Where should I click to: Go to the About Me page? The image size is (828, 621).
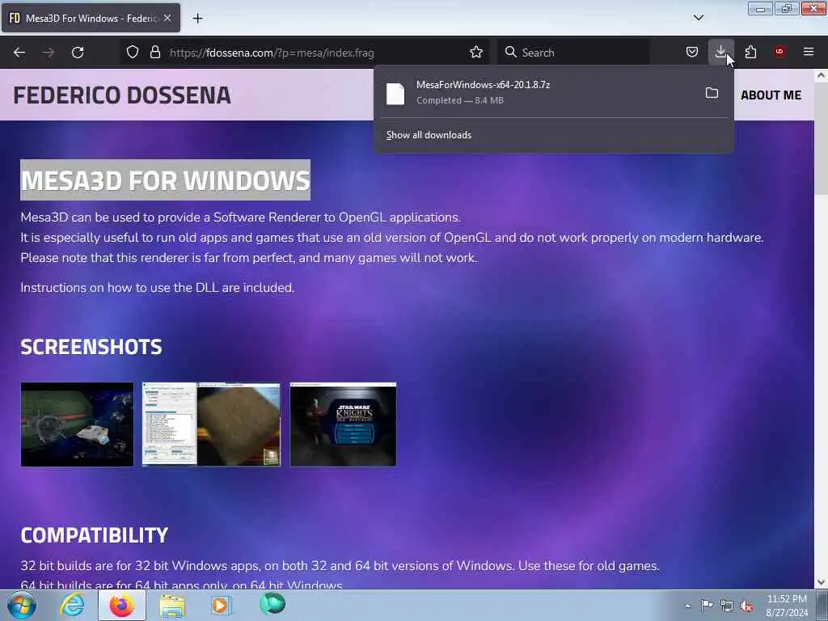[x=771, y=95]
